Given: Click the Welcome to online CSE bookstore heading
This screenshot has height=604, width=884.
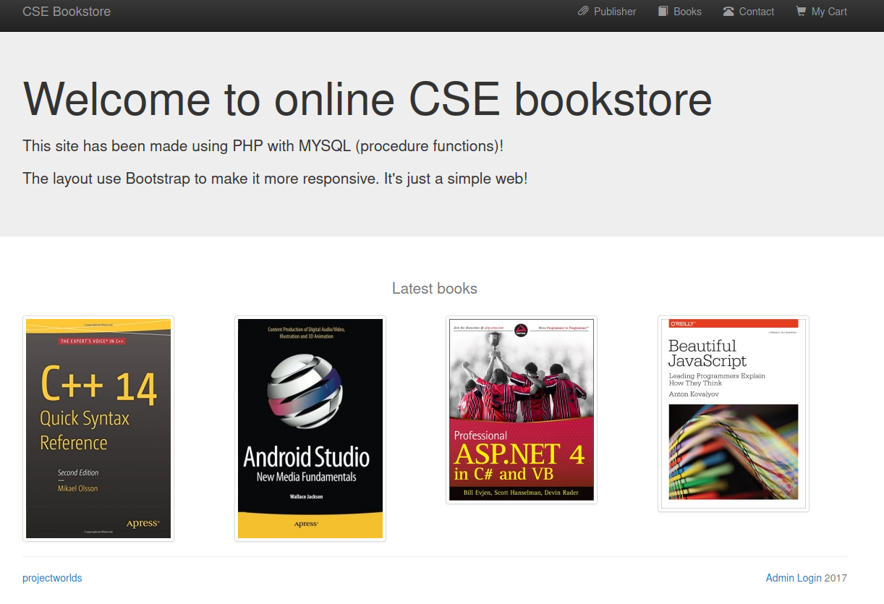Looking at the screenshot, I should (367, 98).
